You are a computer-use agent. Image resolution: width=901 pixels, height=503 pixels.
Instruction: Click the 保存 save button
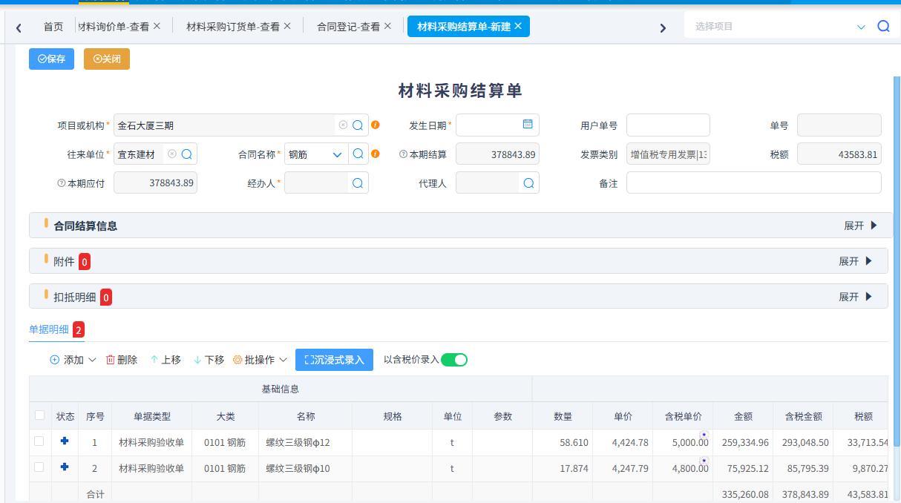51,59
